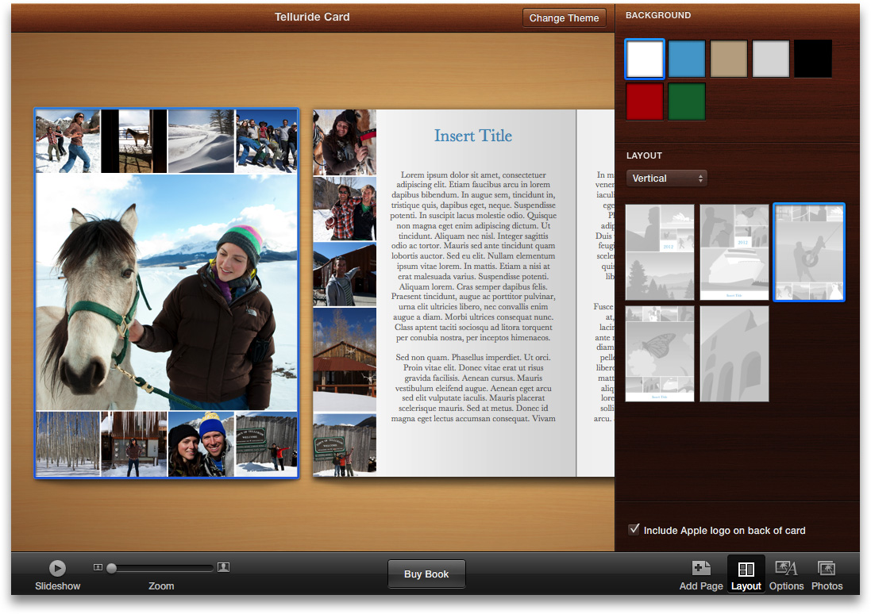The height and width of the screenshot is (614, 871).
Task: Select the blue background swatch
Action: click(687, 59)
